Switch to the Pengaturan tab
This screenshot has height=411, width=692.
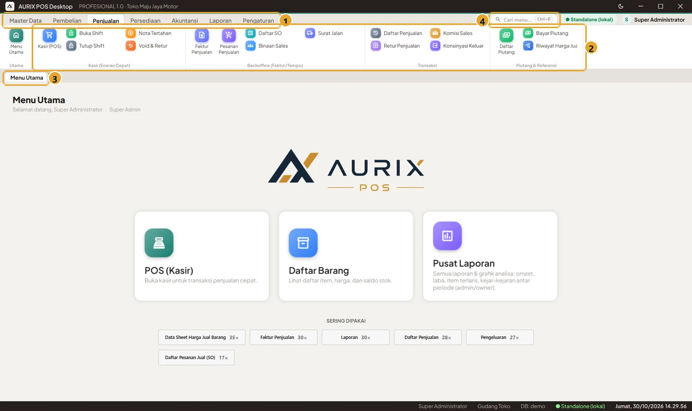258,20
